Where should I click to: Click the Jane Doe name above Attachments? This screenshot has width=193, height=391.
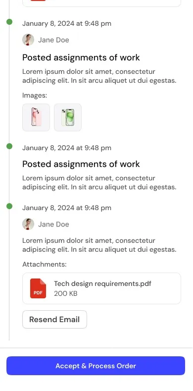click(53, 224)
